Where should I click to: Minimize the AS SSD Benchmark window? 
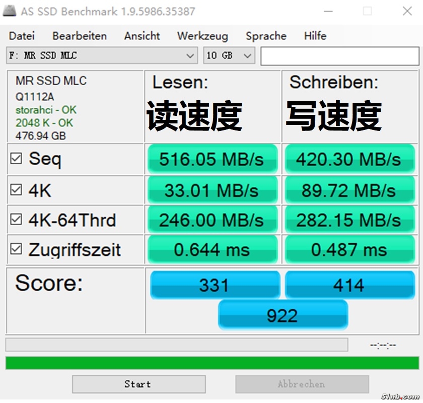coord(328,12)
